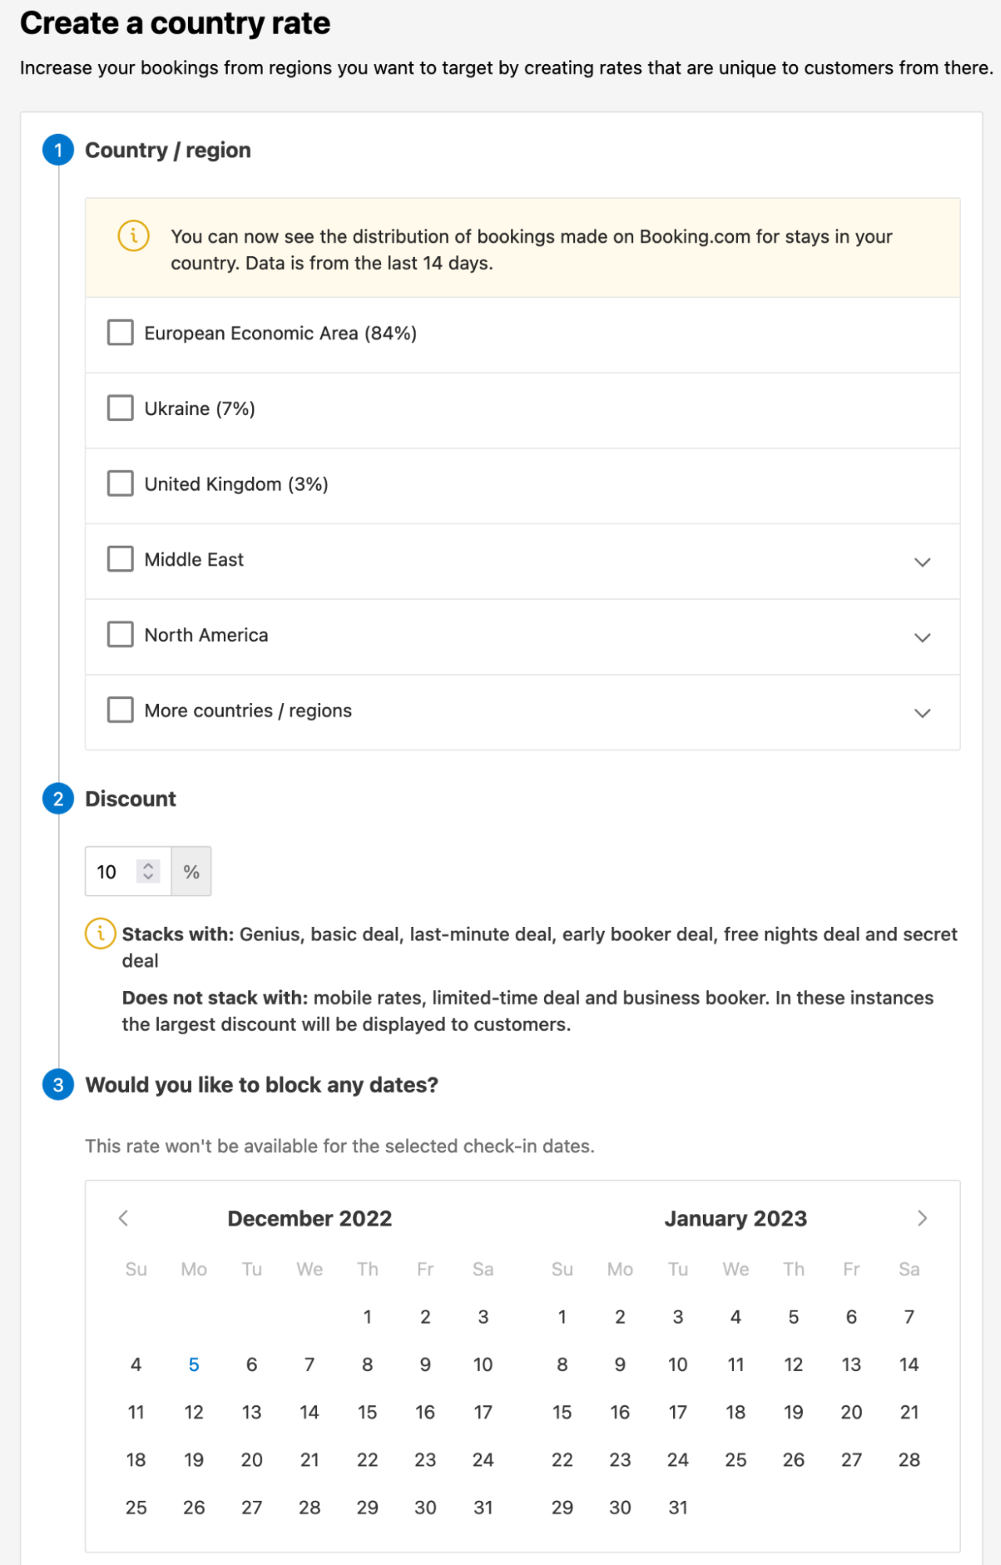Click the discount percentage input field

(113, 871)
